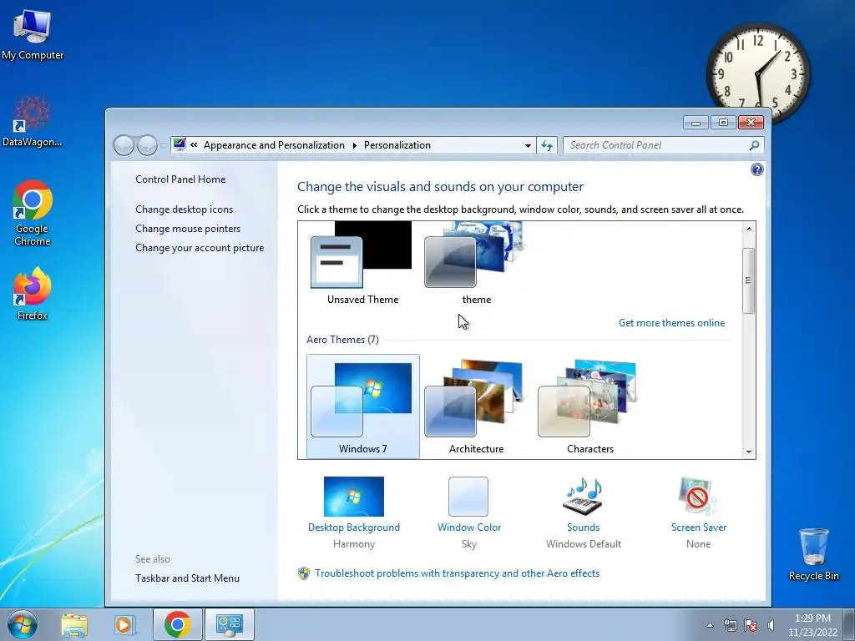Launch Google Chrome from the desktop
The image size is (855, 641).
[33, 213]
